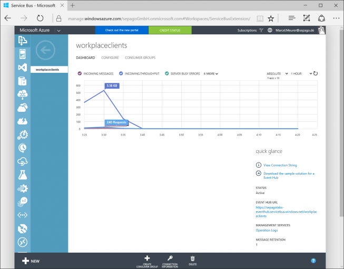Click the Microsoft Azure logo text
Image resolution: width=344 pixels, height=269 pixels.
coord(35,30)
